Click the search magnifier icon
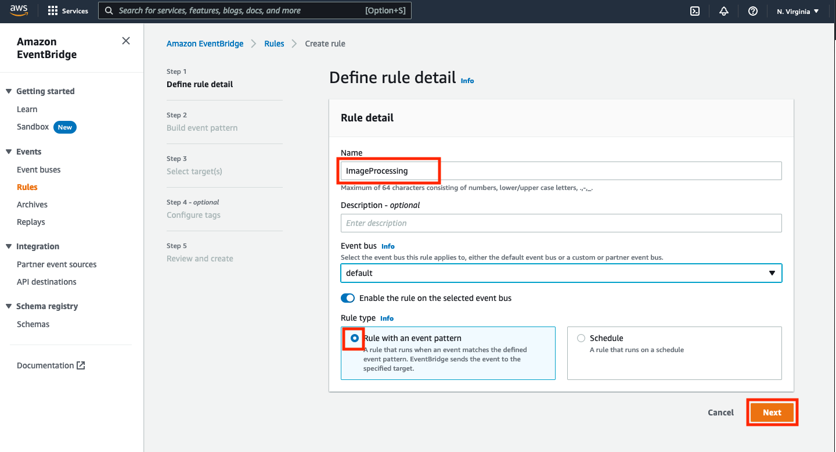Screen dimensions: 836x452 109,10
